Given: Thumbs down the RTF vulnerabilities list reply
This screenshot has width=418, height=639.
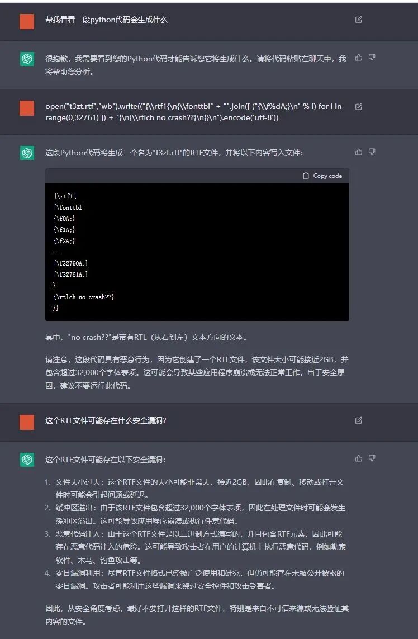Looking at the screenshot, I should pos(372,458).
